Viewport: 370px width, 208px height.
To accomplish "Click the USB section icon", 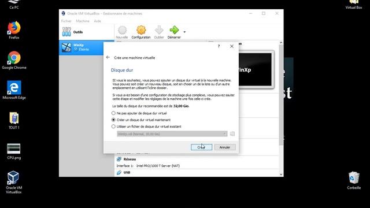I will click(x=119, y=173).
